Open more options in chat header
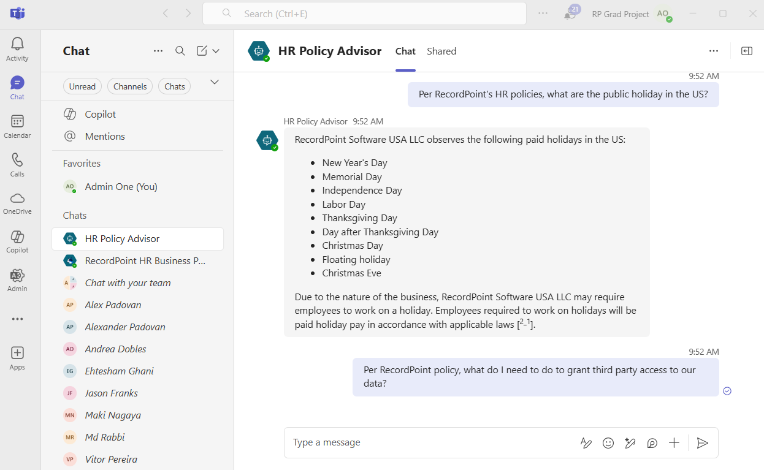 713,51
